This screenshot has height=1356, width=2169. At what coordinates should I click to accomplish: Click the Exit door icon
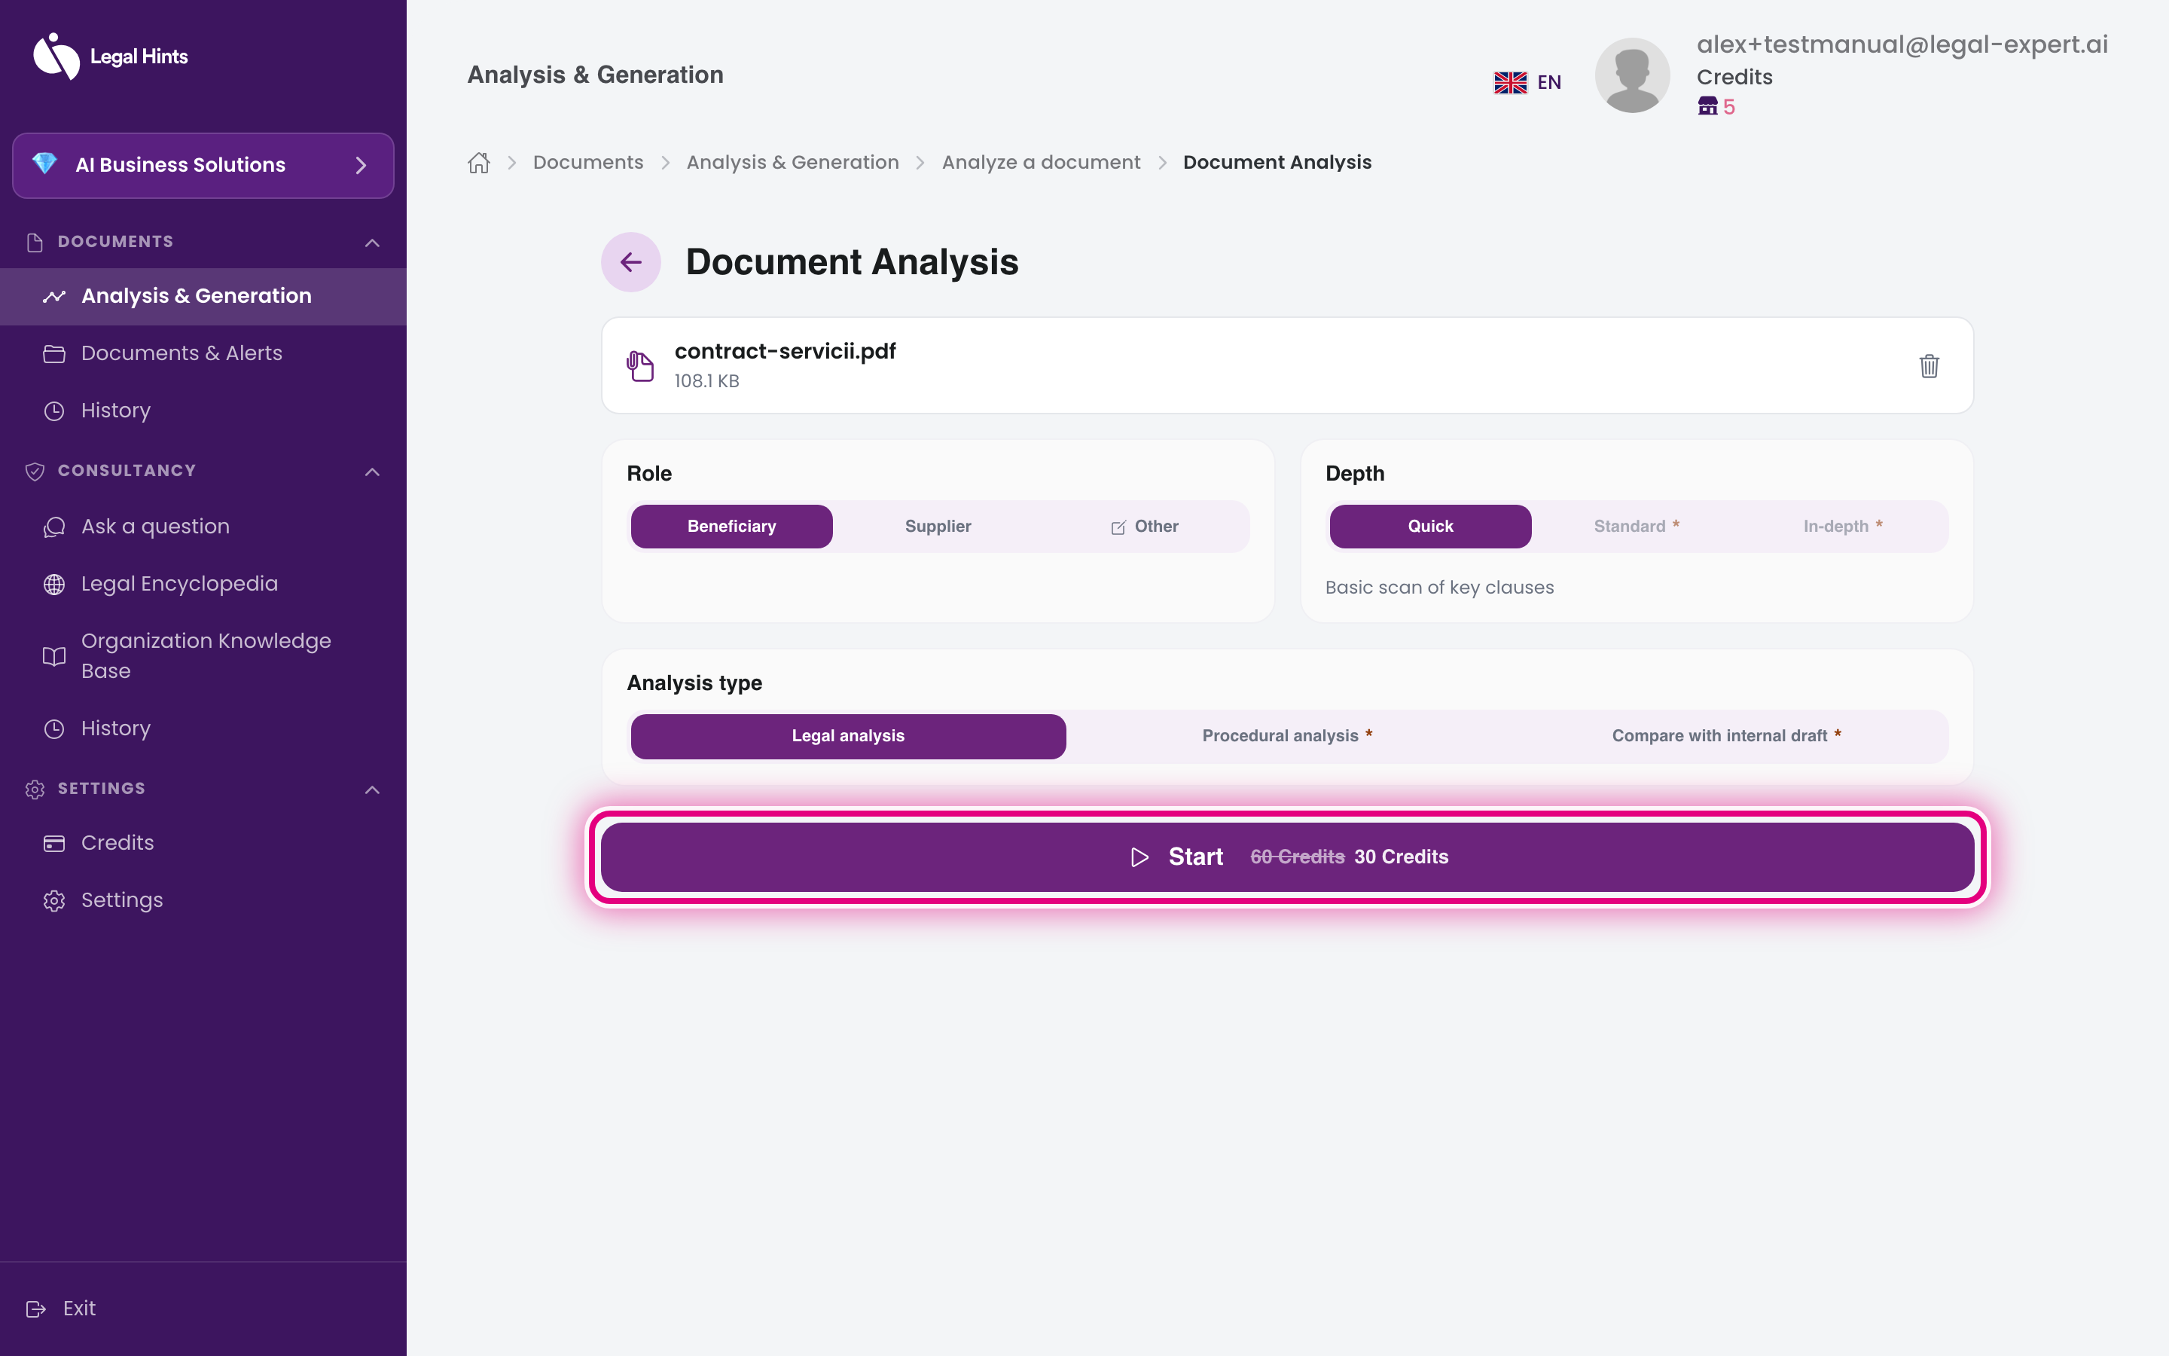coord(36,1309)
